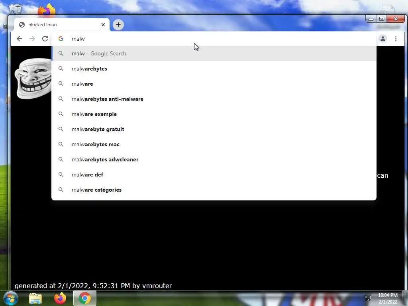Go back using the browser back arrow

(x=20, y=39)
